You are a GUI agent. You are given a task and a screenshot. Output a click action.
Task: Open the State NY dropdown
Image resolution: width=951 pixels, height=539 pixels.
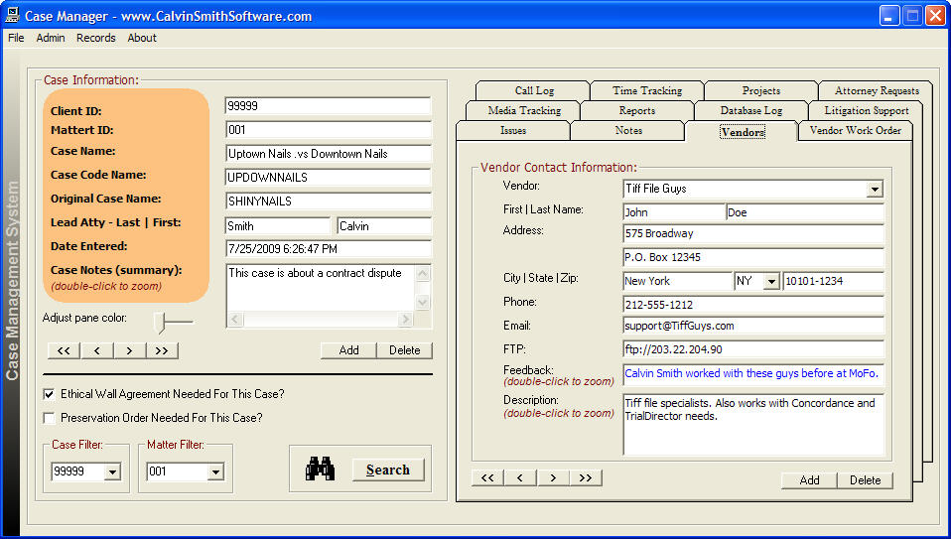coord(770,282)
